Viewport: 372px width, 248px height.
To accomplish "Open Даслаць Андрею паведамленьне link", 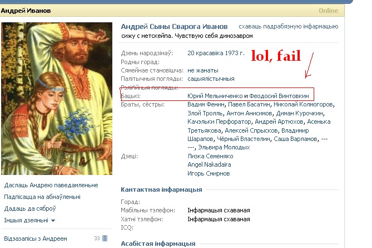I will (x=51, y=185).
